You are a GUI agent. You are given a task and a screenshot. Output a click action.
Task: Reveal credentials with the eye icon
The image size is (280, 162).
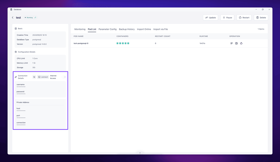(34, 77)
